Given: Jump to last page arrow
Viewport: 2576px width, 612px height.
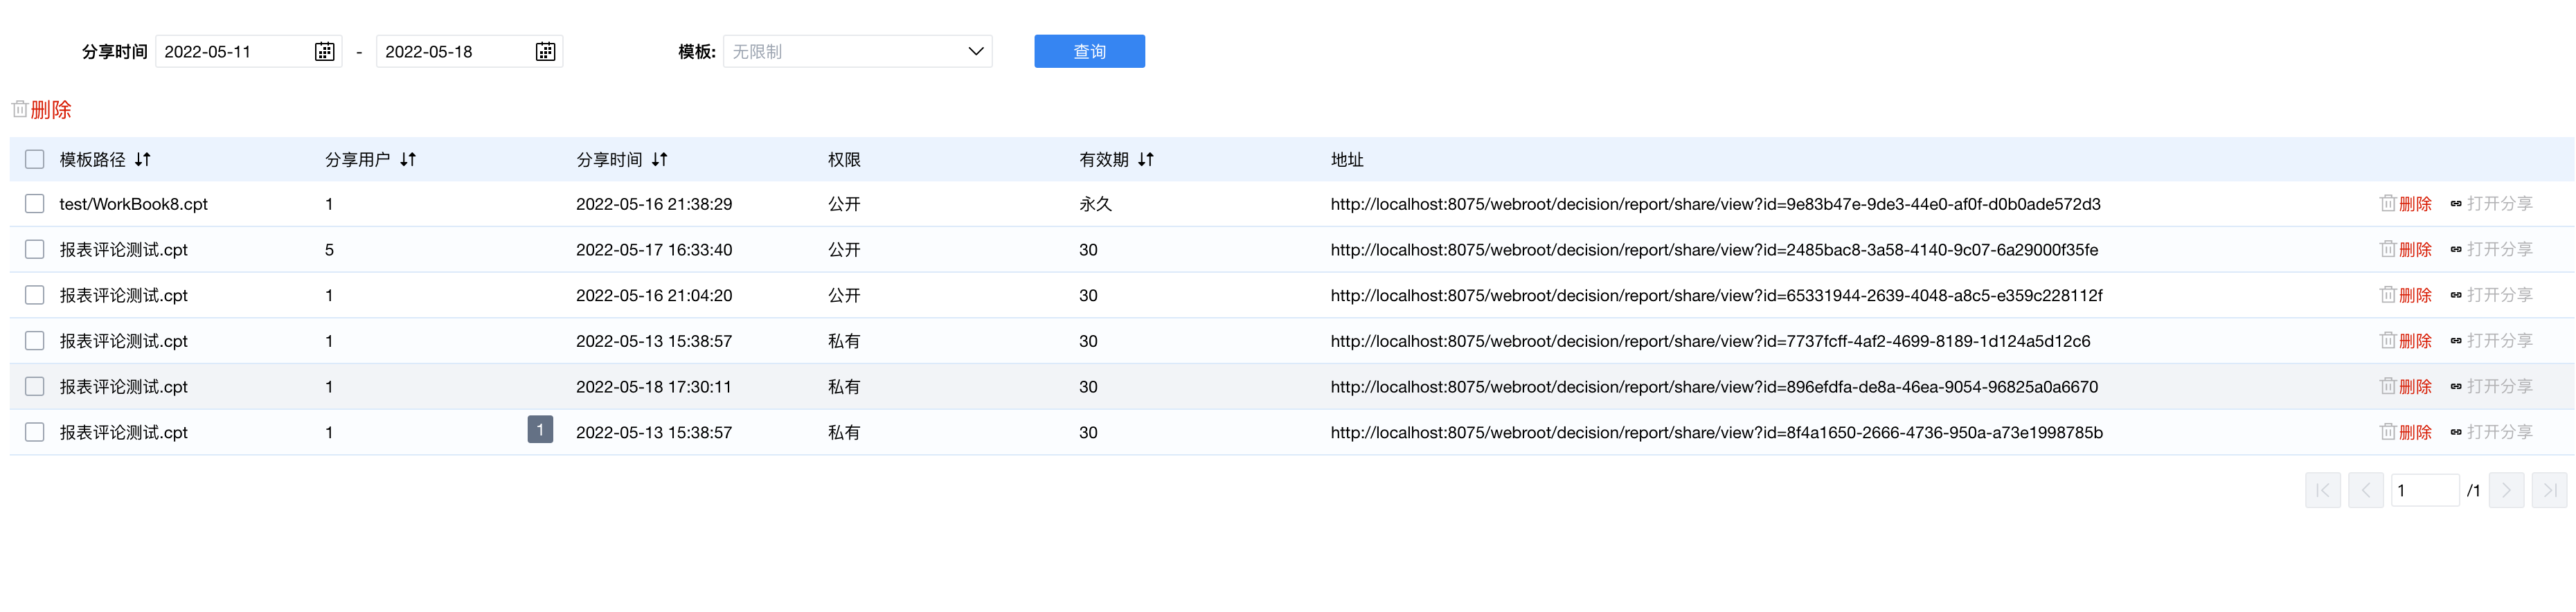Looking at the screenshot, I should [x=2549, y=490].
